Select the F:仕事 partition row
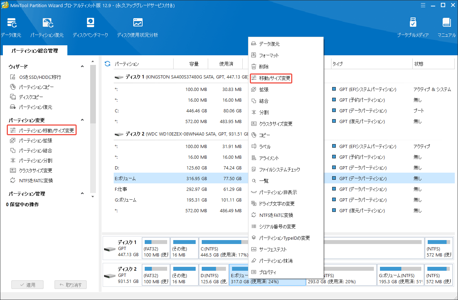458x300 pixels. 181,189
